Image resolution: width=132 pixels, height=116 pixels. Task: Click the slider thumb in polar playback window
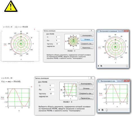[x=127, y=66]
